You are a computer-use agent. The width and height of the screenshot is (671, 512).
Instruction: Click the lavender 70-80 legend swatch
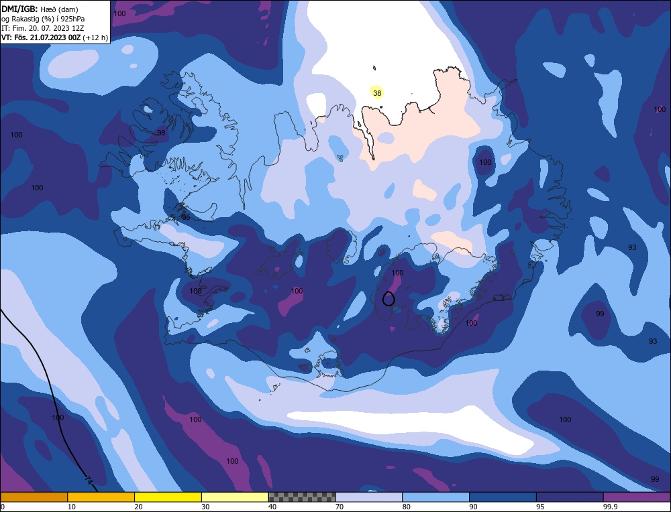[369, 497]
